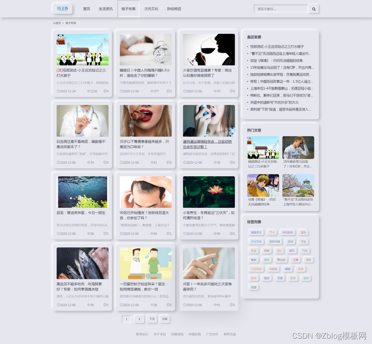Click the clock date icon on the 白血病 article card
The width and height of the screenshot is (372, 344).
(x=58, y=162)
